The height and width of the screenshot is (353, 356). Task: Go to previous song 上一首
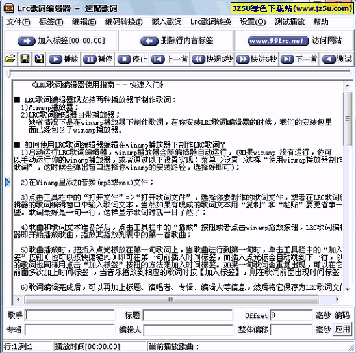click(170, 59)
